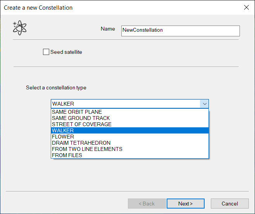Click the Name text field
Viewport: 255px width, 214px height.
tap(180, 30)
